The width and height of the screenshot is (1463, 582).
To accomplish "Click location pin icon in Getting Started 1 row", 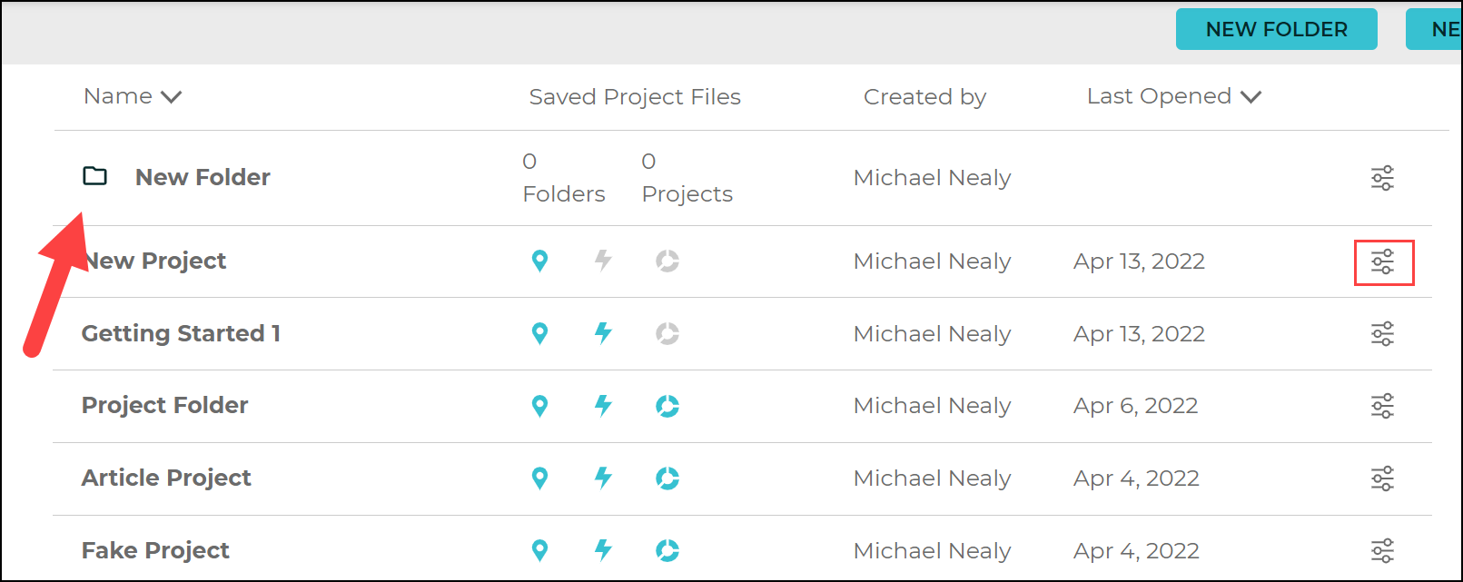I will [x=539, y=334].
